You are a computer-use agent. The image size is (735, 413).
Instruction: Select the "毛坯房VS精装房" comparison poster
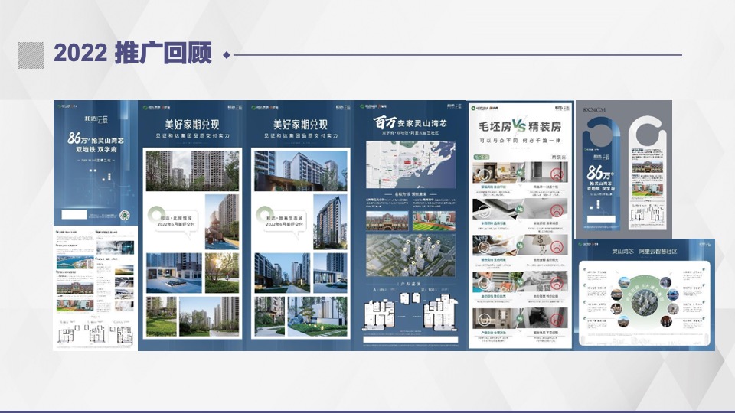point(521,225)
